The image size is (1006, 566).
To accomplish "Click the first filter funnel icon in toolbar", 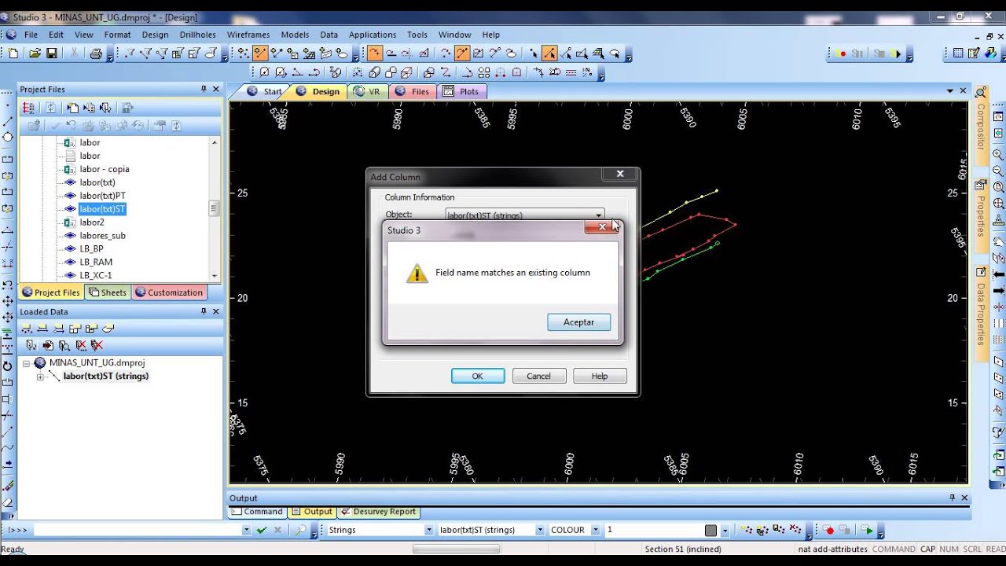I will (x=129, y=53).
